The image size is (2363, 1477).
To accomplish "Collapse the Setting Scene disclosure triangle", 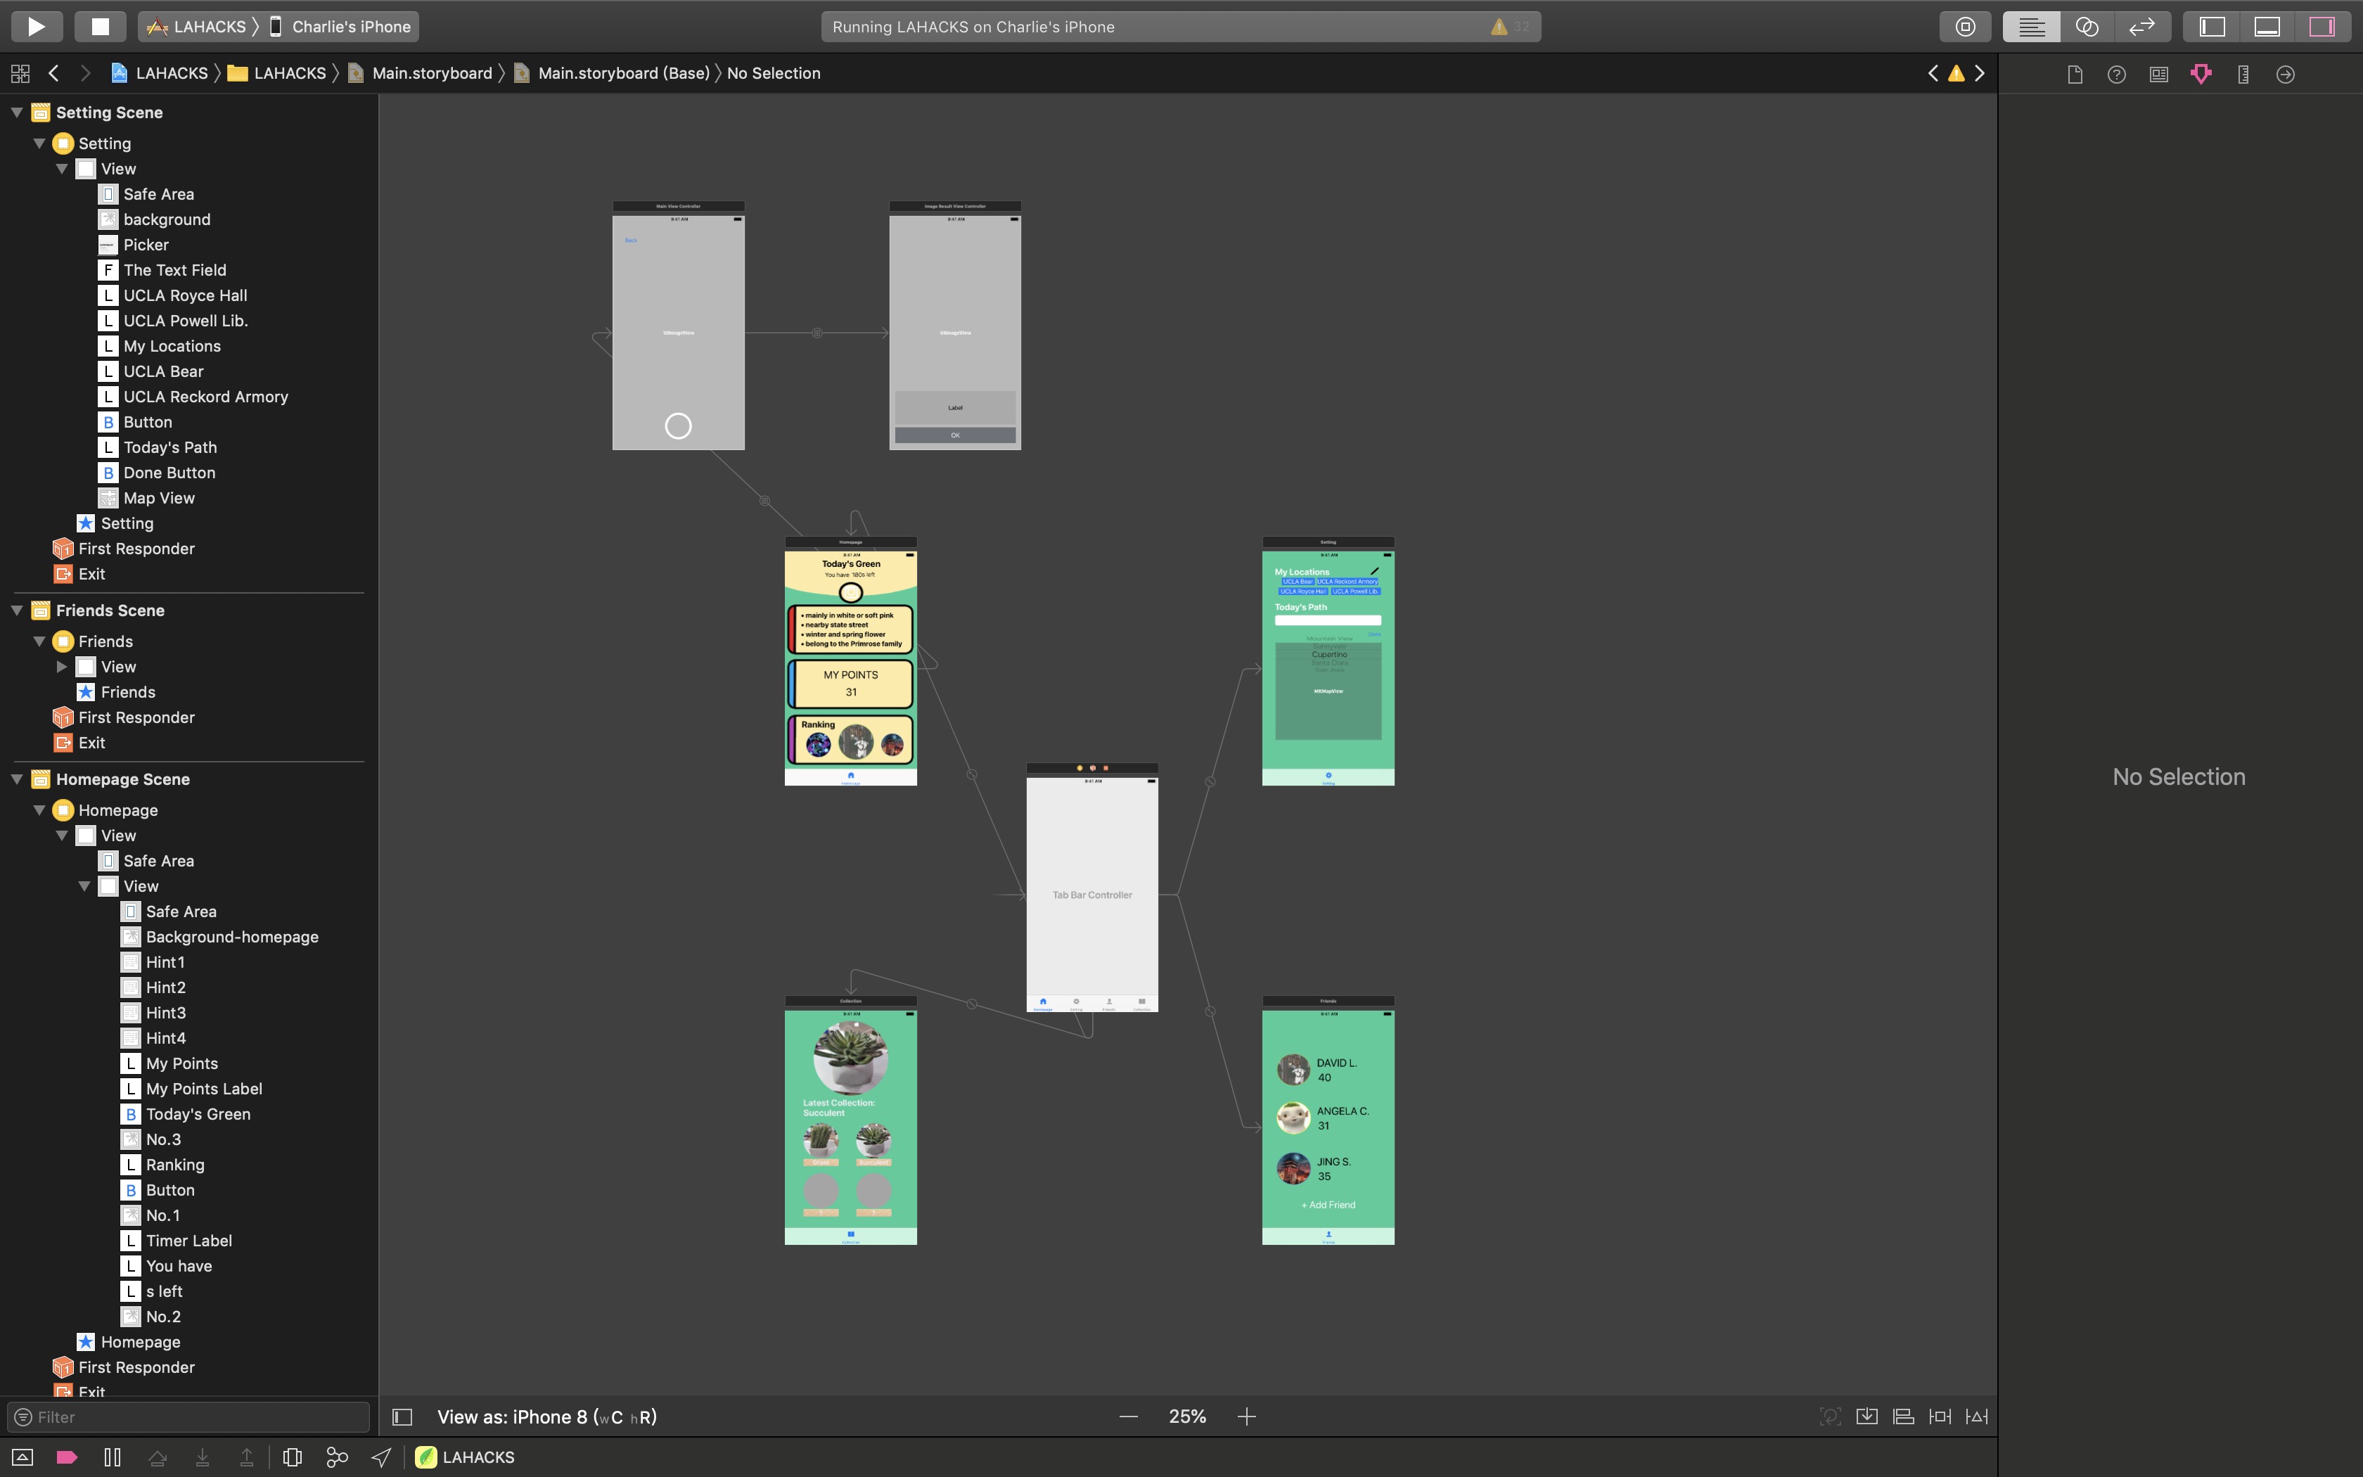I will coord(17,113).
